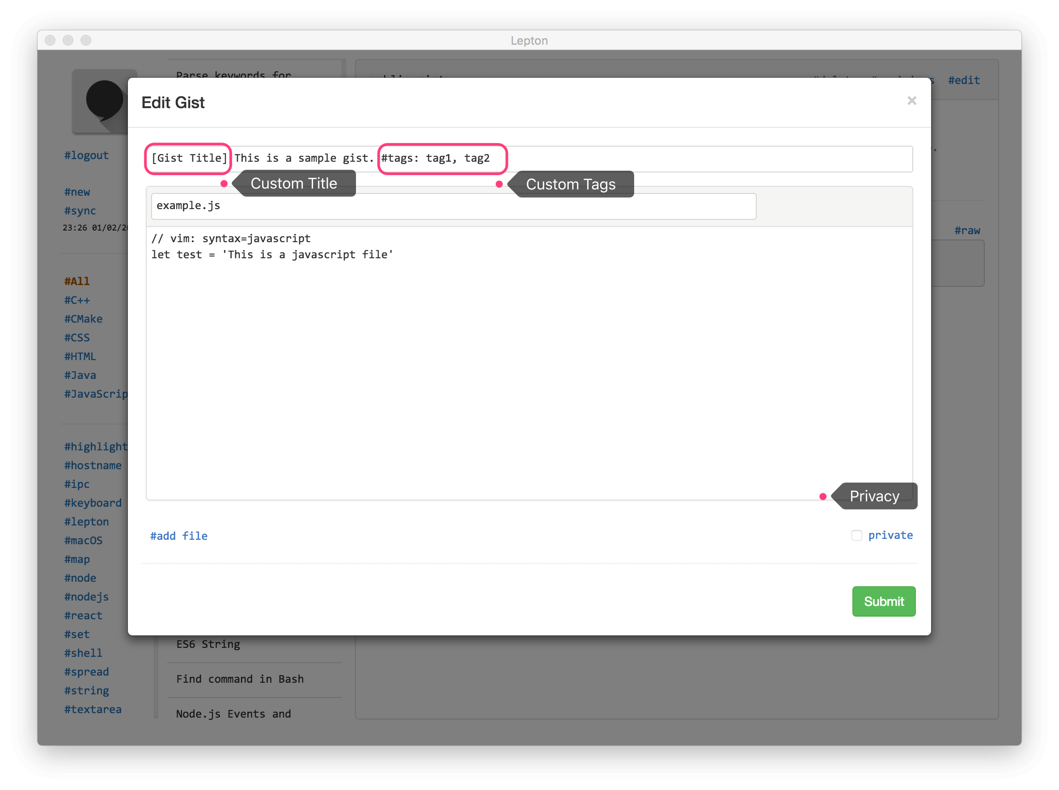The width and height of the screenshot is (1059, 790).
Task: Select the #All language filter
Action: 76,281
